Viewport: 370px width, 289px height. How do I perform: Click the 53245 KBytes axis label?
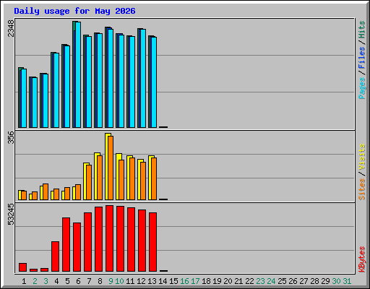click(11, 215)
